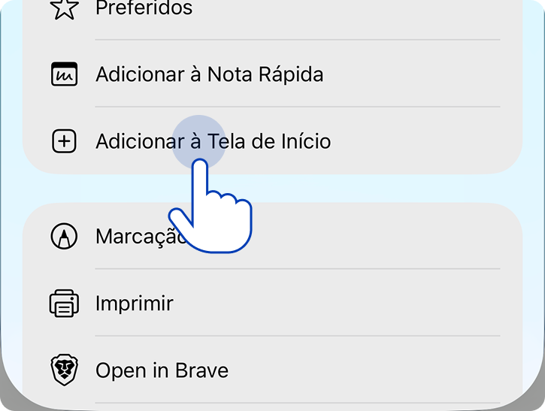Tap the star icon beside Preferidos

tap(64, 8)
